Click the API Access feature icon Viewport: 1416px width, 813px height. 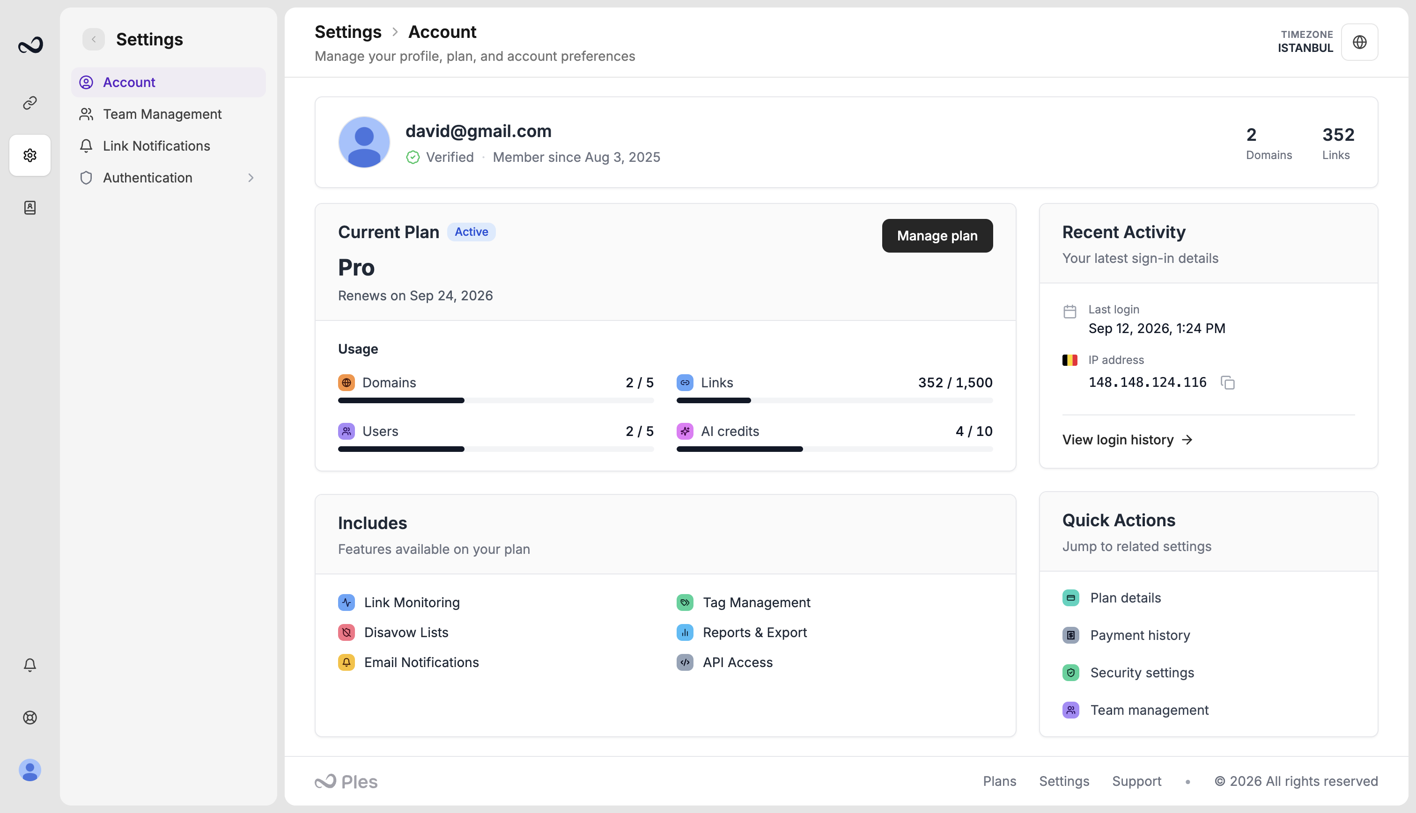(x=685, y=663)
